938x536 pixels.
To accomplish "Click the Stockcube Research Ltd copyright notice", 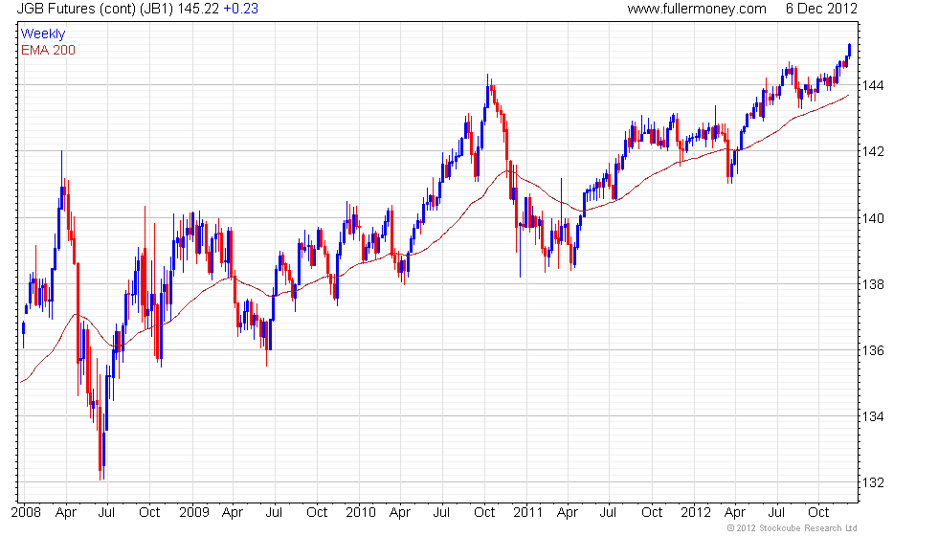I will coord(792,527).
